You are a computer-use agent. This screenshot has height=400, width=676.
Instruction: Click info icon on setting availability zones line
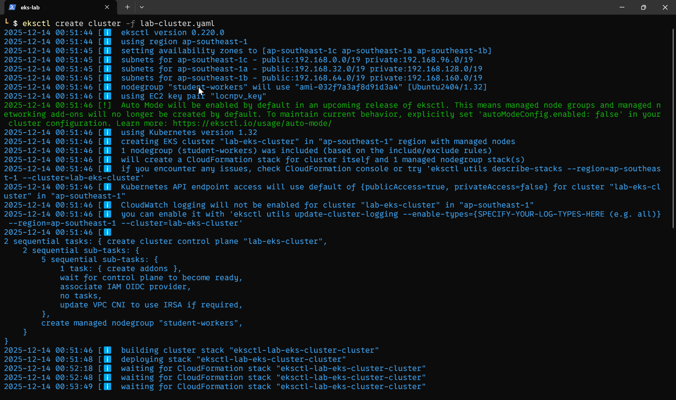click(107, 51)
